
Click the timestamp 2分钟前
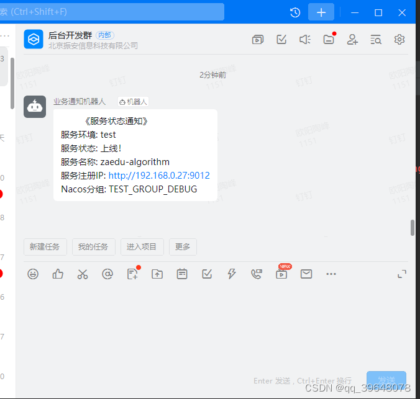coord(212,75)
